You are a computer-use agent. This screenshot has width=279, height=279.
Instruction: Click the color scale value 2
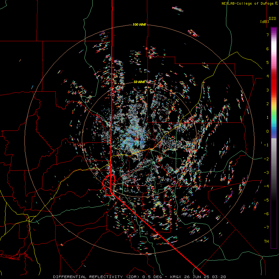click(x=268, y=104)
